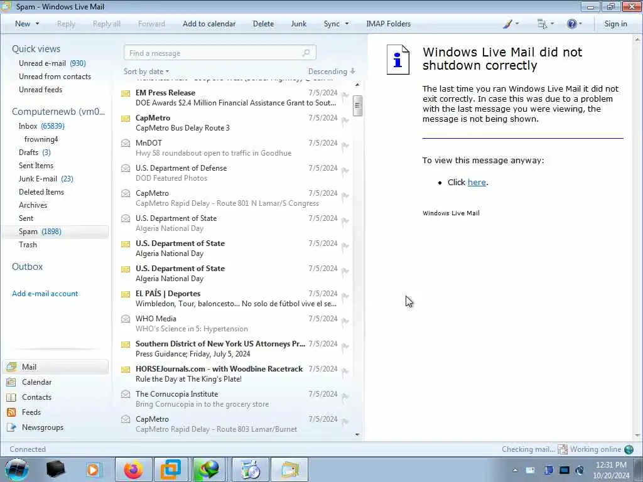Click the read envelope icon for MnDOT
Screen dimensions: 643x482
(x=126, y=143)
